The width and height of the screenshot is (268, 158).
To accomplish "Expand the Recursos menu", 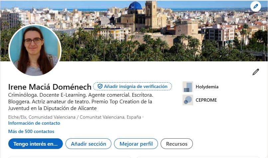I will tap(177, 144).
